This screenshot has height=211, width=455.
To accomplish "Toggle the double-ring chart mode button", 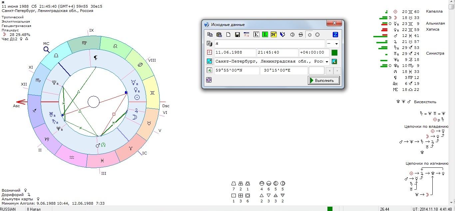I will [292, 35].
